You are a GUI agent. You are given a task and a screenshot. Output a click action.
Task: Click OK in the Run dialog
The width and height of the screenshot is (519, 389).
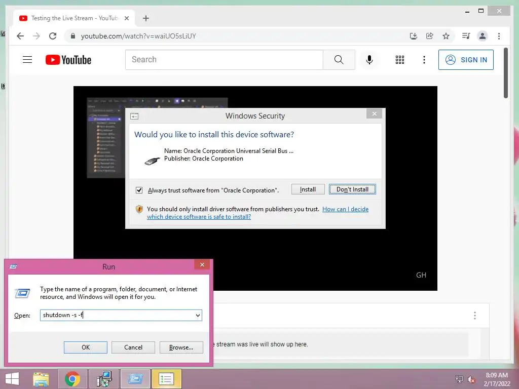[x=85, y=347]
